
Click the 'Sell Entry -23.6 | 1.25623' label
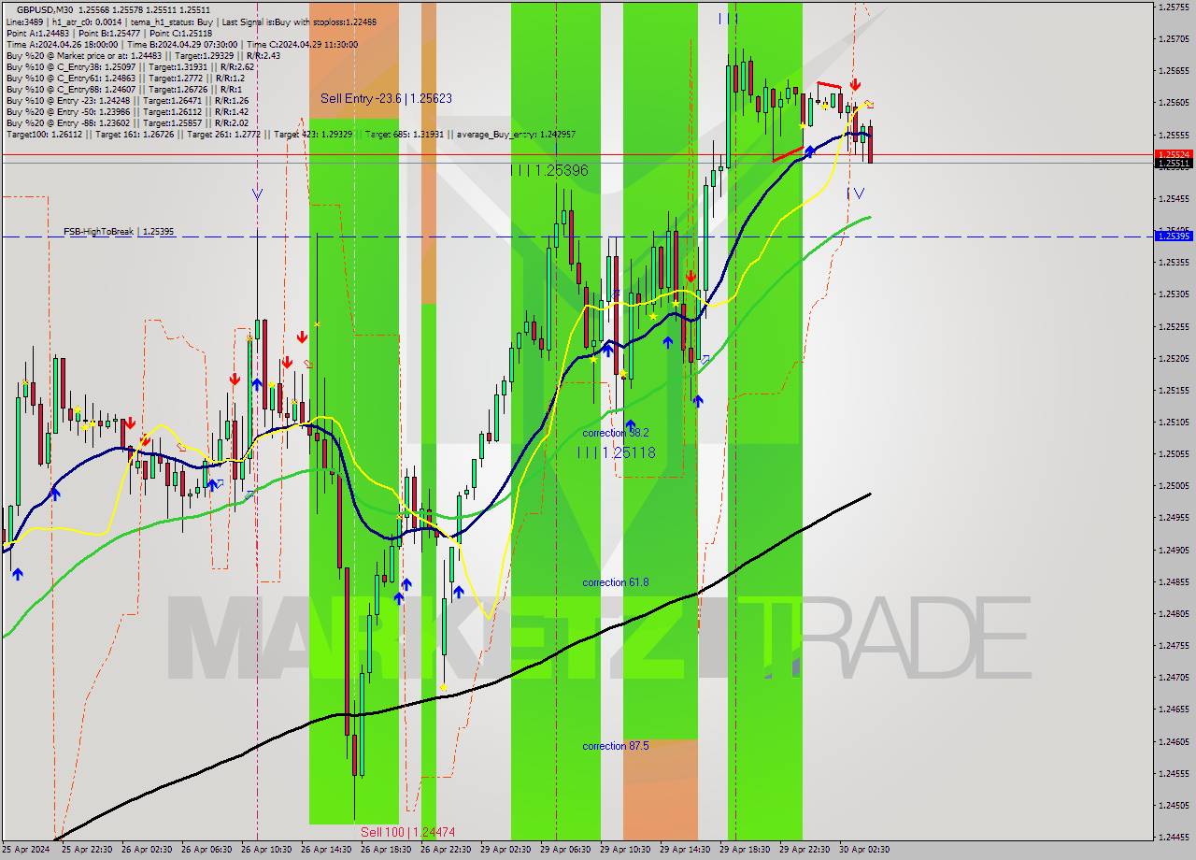[386, 98]
